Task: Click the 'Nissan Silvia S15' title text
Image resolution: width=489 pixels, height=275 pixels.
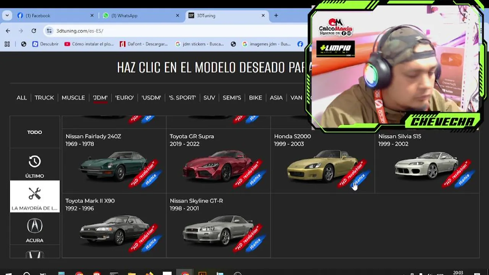Action: [x=400, y=136]
